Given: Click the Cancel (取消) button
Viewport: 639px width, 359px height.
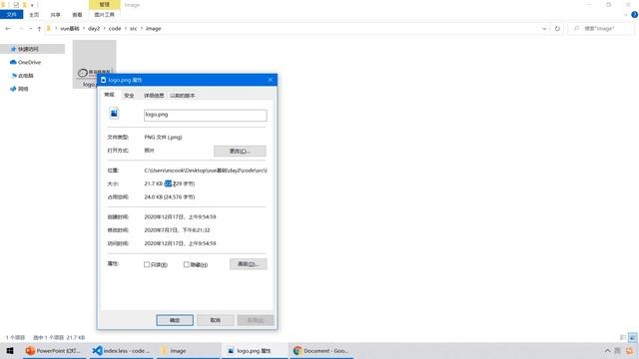Looking at the screenshot, I should pyautogui.click(x=216, y=320).
